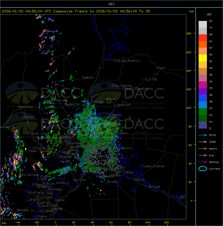Select the magenta eb+bip arrow symbol
The height and width of the screenshot is (226, 223).
point(203,162)
